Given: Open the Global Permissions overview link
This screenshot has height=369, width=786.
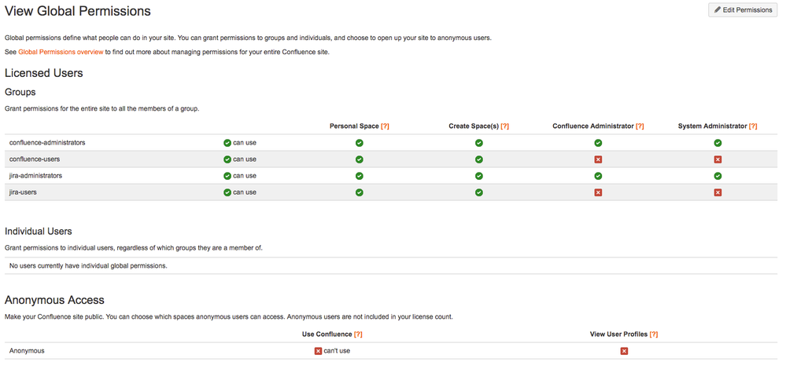Looking at the screenshot, I should (61, 52).
